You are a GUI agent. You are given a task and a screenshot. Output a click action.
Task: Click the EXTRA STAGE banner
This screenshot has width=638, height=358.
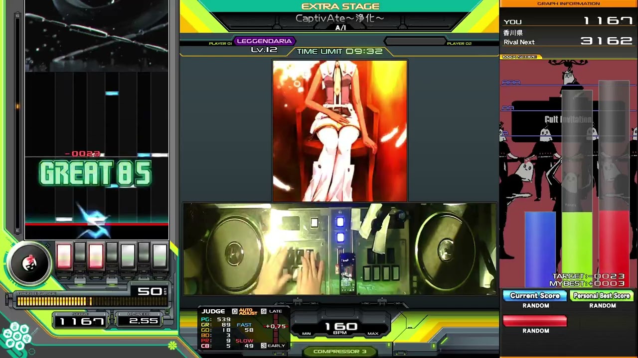(x=340, y=6)
